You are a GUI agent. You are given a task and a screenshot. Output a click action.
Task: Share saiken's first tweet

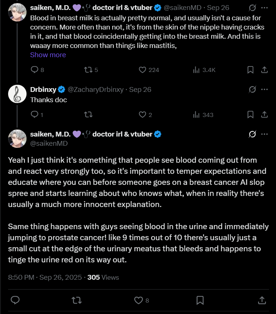(x=264, y=70)
